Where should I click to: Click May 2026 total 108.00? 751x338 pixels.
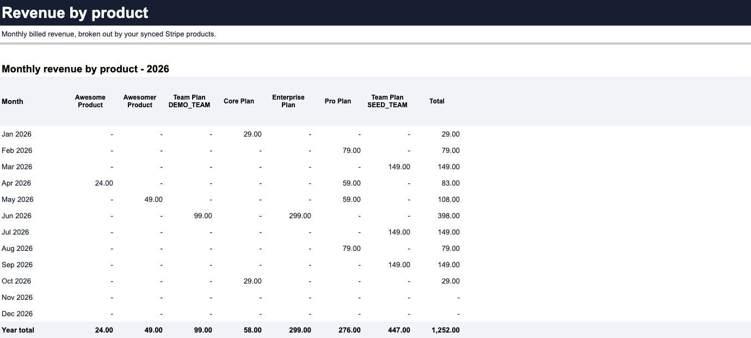tap(449, 199)
